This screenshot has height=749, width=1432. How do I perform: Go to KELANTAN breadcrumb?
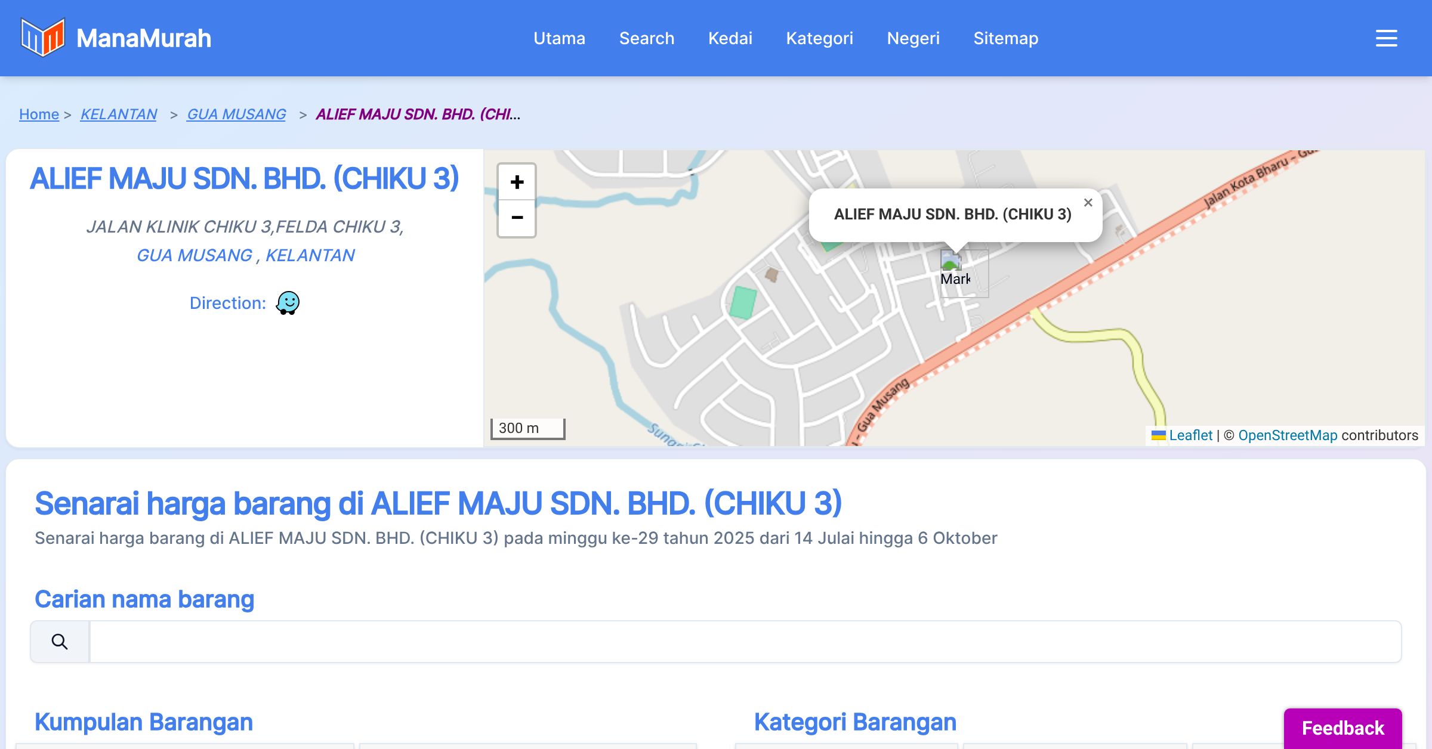pos(118,114)
